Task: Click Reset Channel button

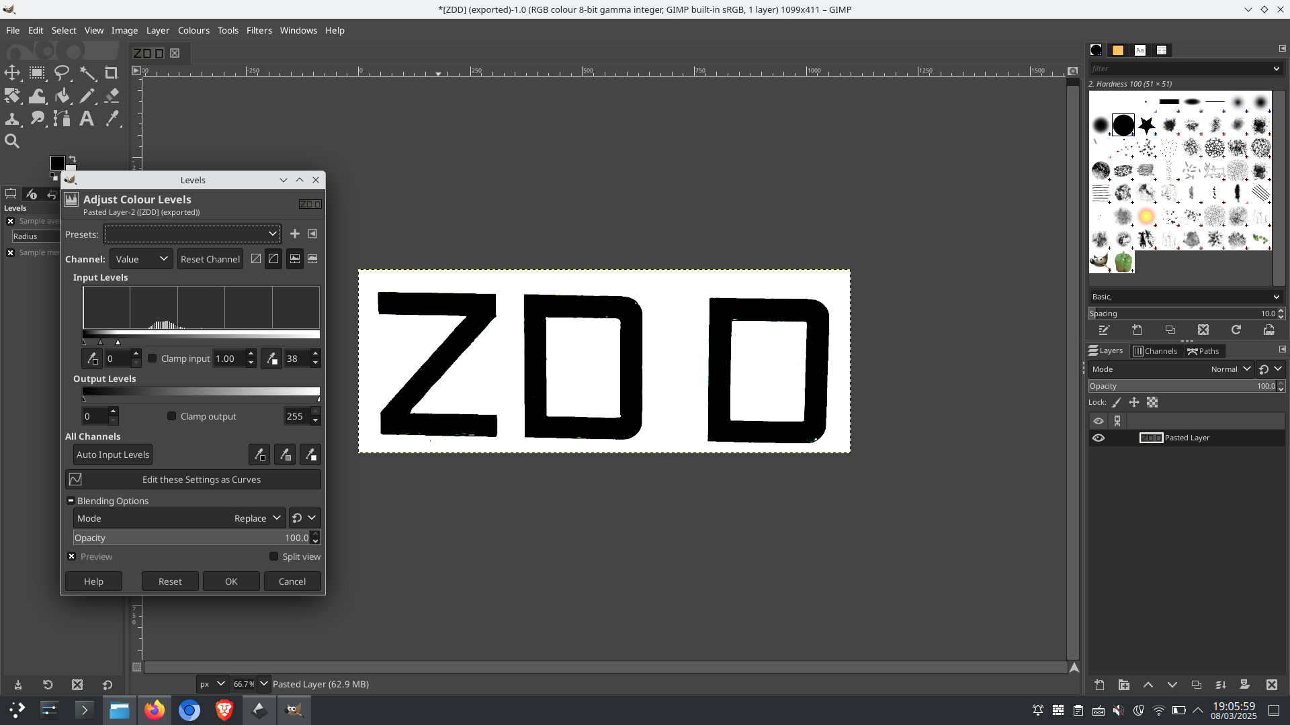Action: (210, 259)
